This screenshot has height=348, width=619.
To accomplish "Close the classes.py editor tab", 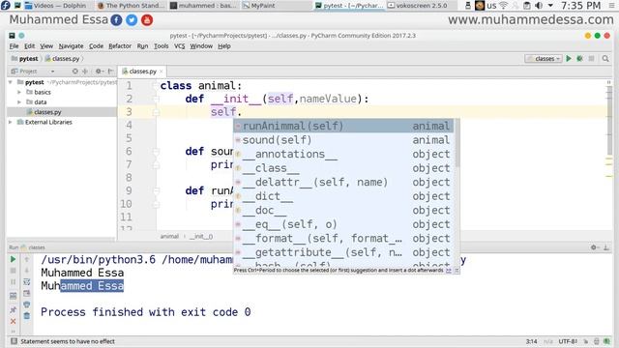I will (x=162, y=72).
